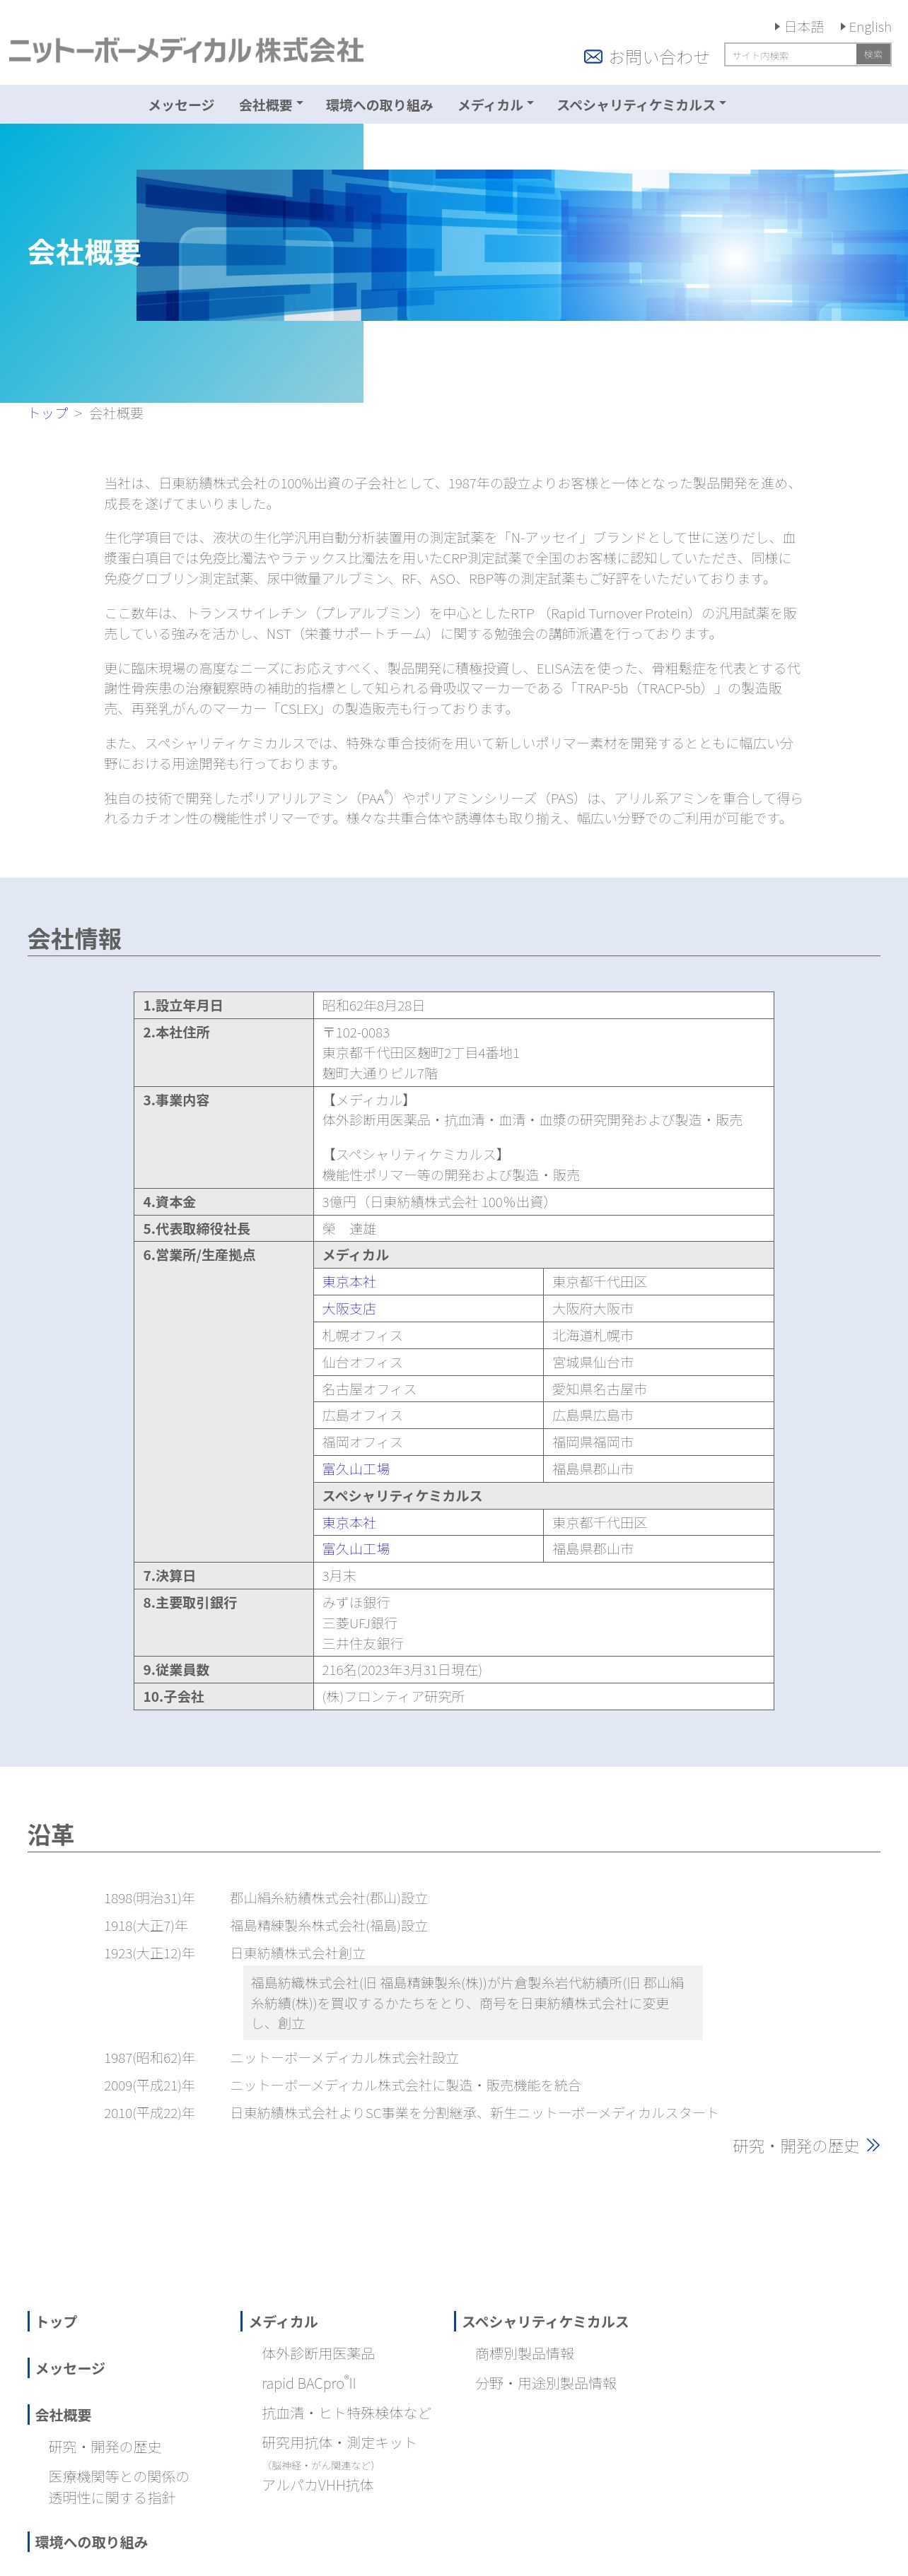Select the 広島オフィス table cell
The width and height of the screenshot is (908, 2576).
[x=429, y=1416]
